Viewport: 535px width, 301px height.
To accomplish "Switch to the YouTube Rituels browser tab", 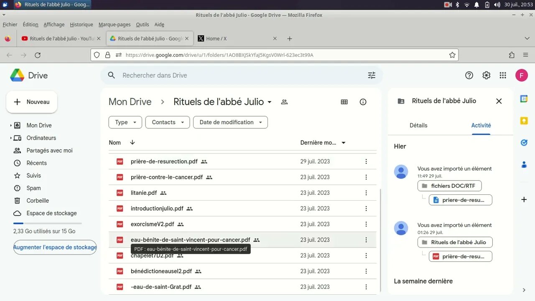I will click(61, 38).
